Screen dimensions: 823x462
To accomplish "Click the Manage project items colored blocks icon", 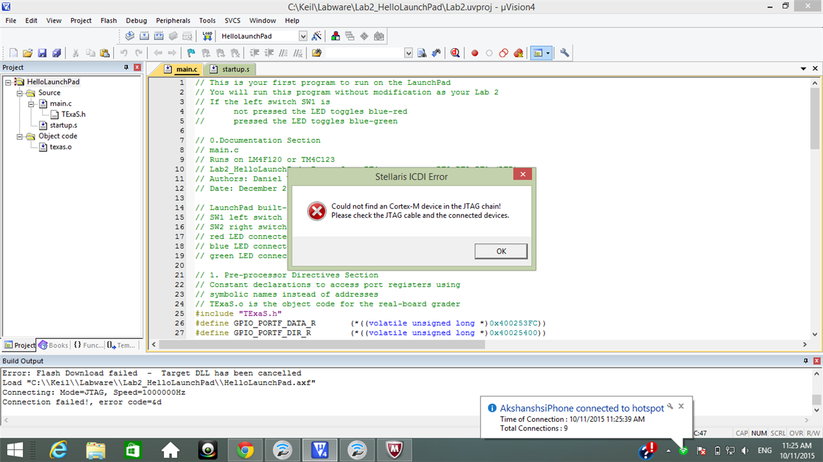I will pos(336,36).
